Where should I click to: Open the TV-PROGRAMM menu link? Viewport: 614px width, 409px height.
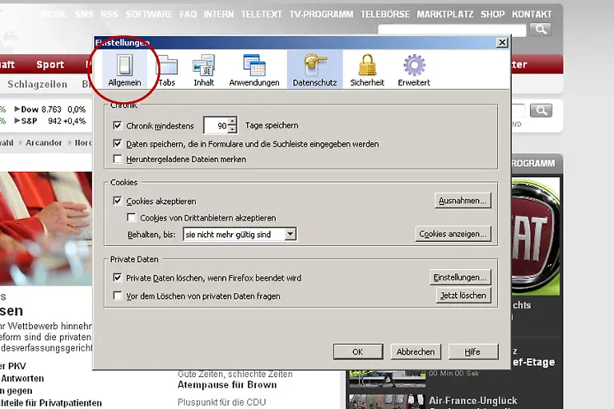[x=322, y=14]
